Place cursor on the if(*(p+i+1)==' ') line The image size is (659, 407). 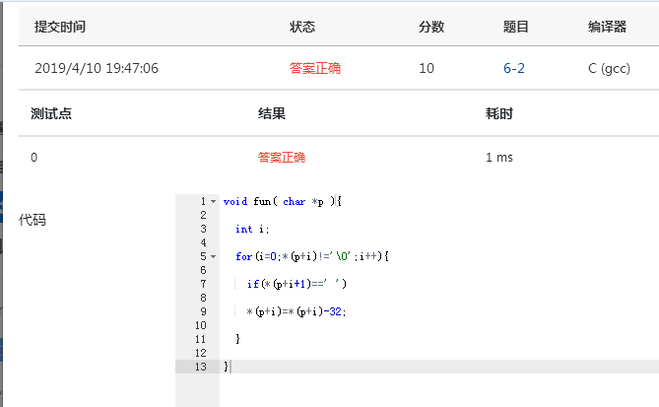pyautogui.click(x=297, y=284)
